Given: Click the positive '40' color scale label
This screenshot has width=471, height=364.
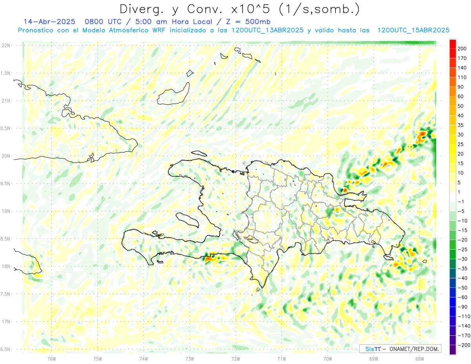Looking at the screenshot, I should pyautogui.click(x=461, y=115).
